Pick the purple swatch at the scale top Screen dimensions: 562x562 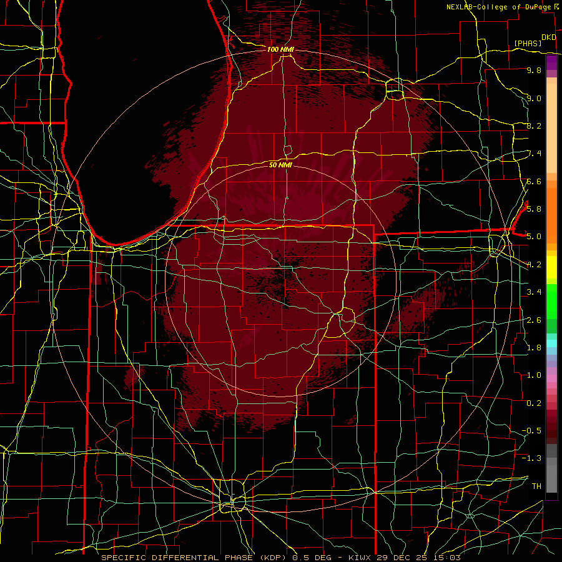551,62
